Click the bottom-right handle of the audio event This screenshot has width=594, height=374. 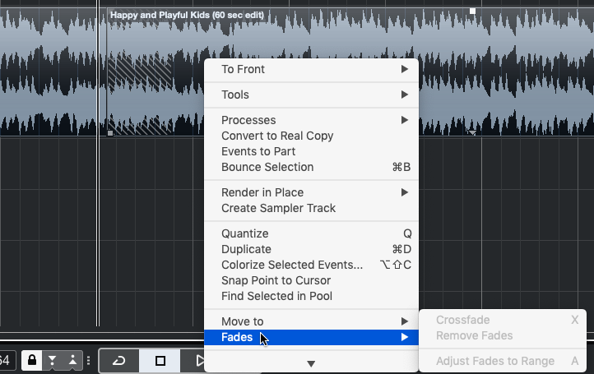point(472,132)
